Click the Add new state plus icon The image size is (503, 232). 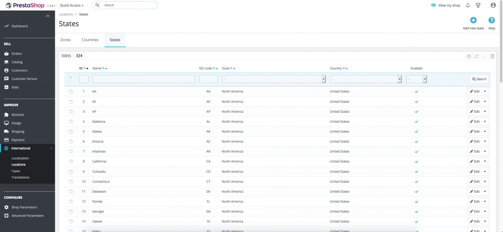pos(473,20)
